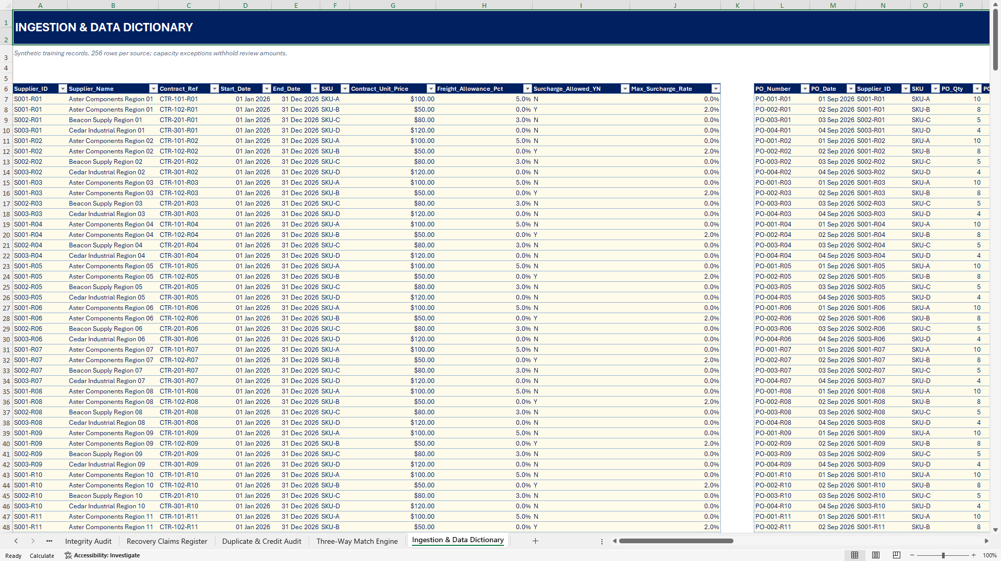Open the PO_Number filter dropdown
The image size is (1001, 561).
click(x=805, y=89)
